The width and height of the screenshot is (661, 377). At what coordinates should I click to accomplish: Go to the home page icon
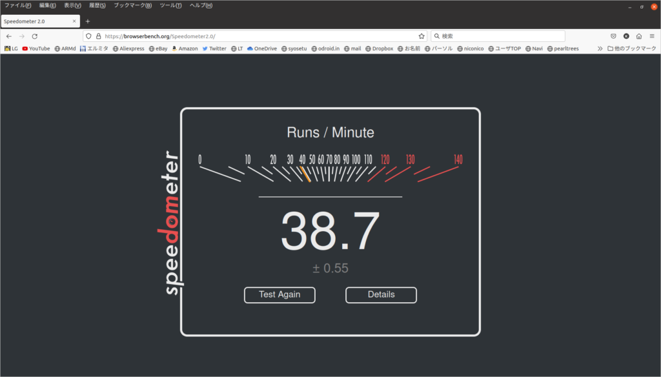tap(639, 36)
